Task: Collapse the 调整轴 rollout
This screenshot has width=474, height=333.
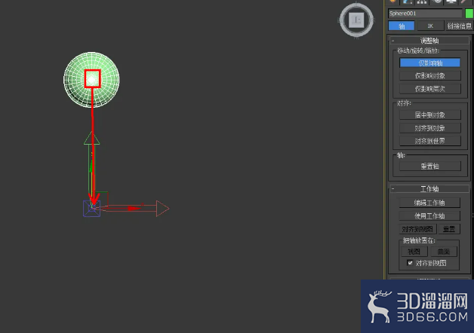Action: 429,41
